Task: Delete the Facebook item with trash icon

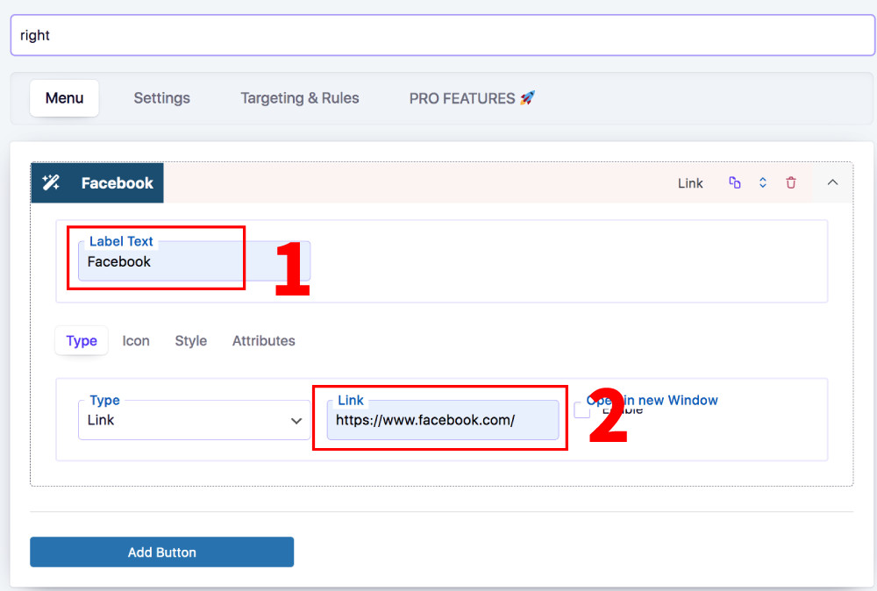Action: [791, 182]
